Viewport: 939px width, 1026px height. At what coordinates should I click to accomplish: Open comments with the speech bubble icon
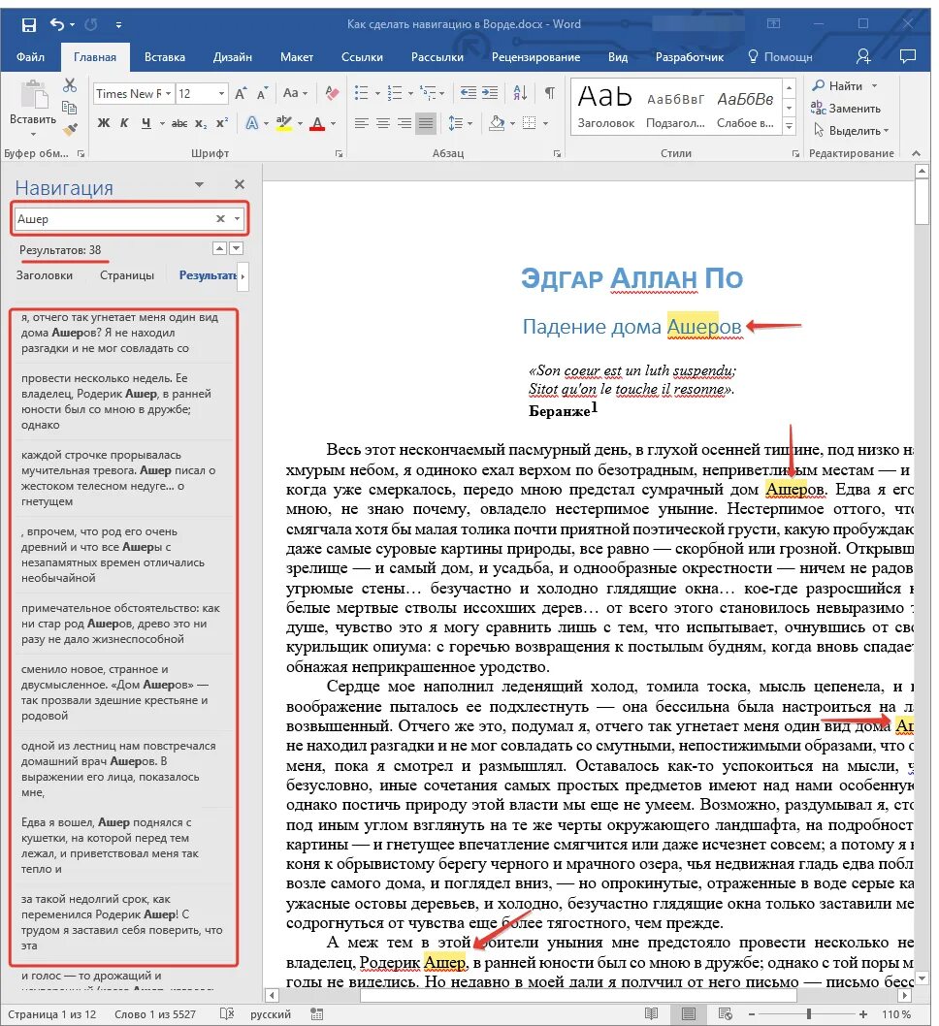908,57
